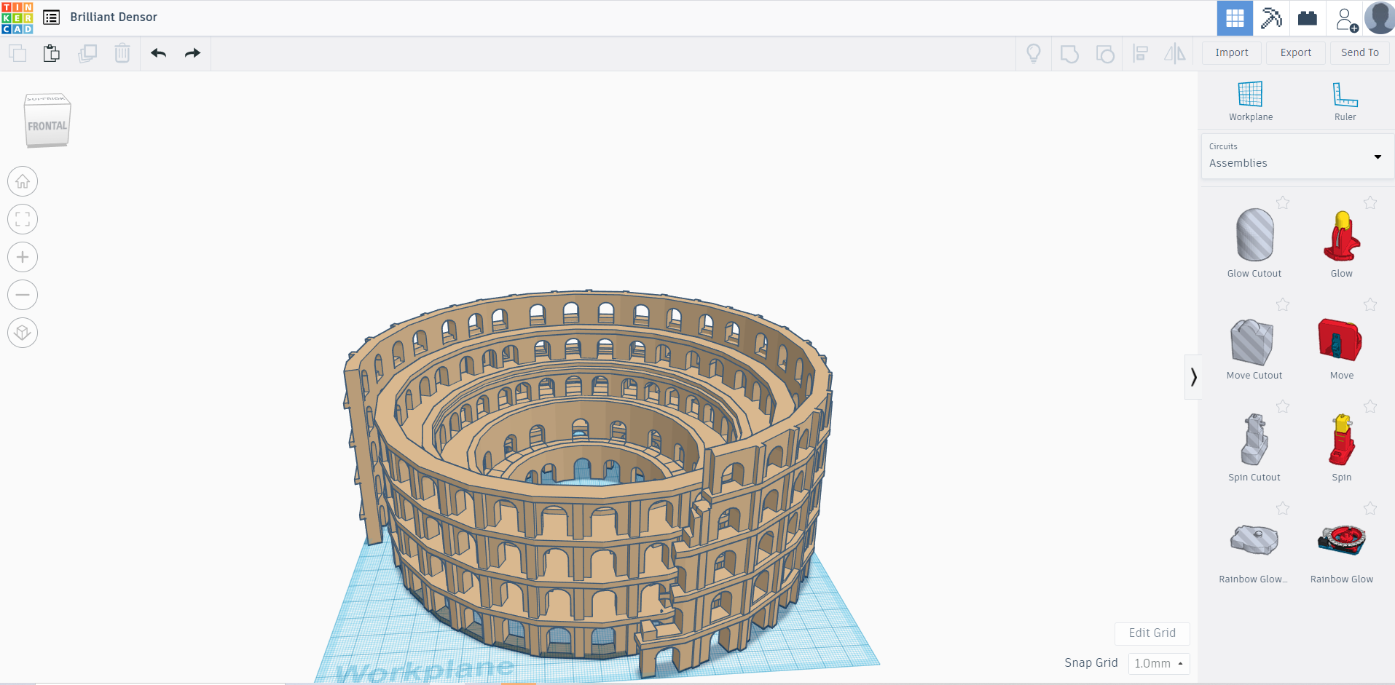Click the Fit all in view button
Screen dimensions: 1395x685
23,219
